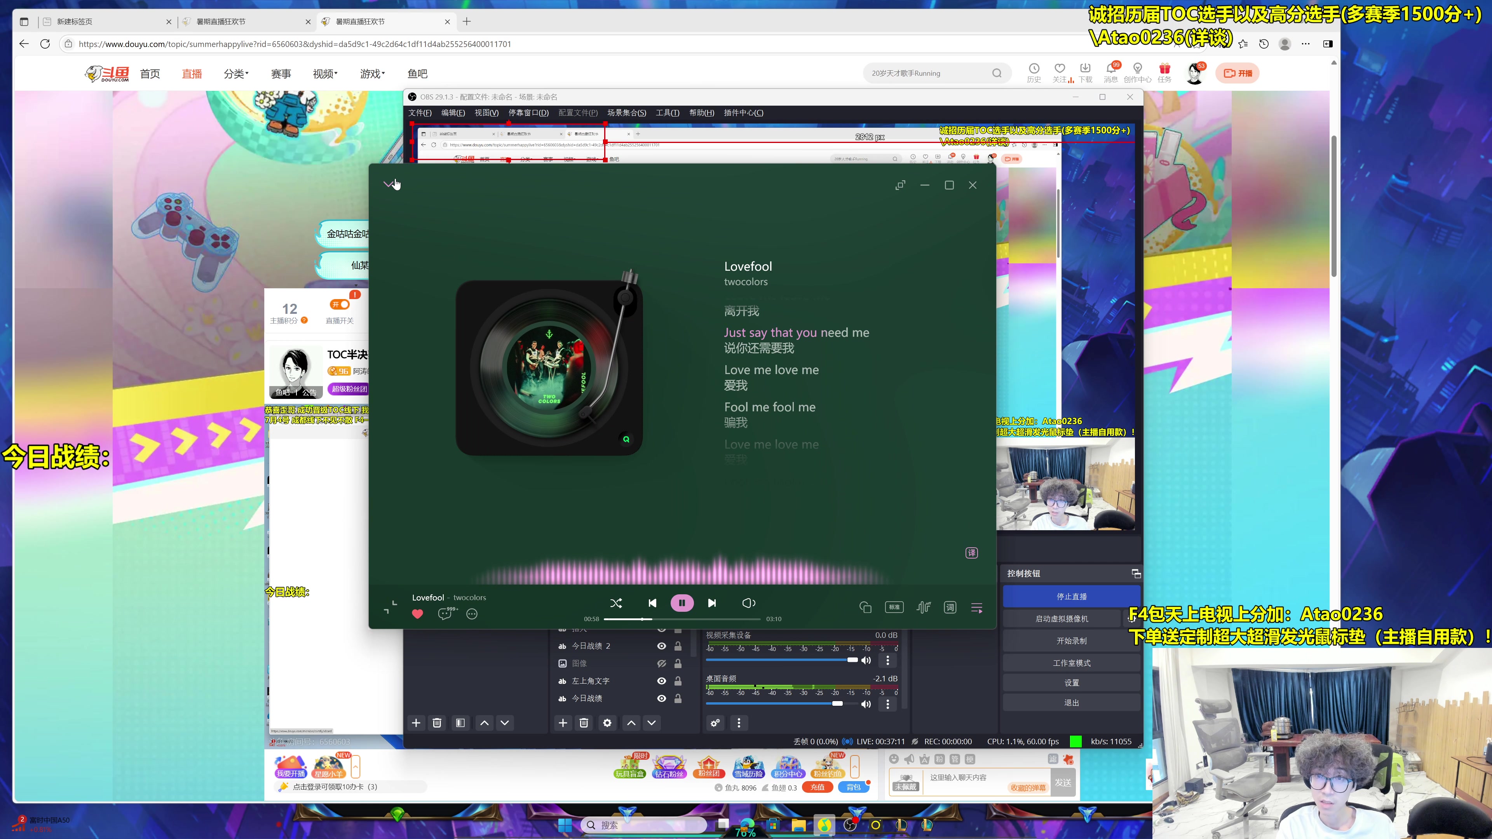Open OBS 设置 button

(x=1072, y=683)
